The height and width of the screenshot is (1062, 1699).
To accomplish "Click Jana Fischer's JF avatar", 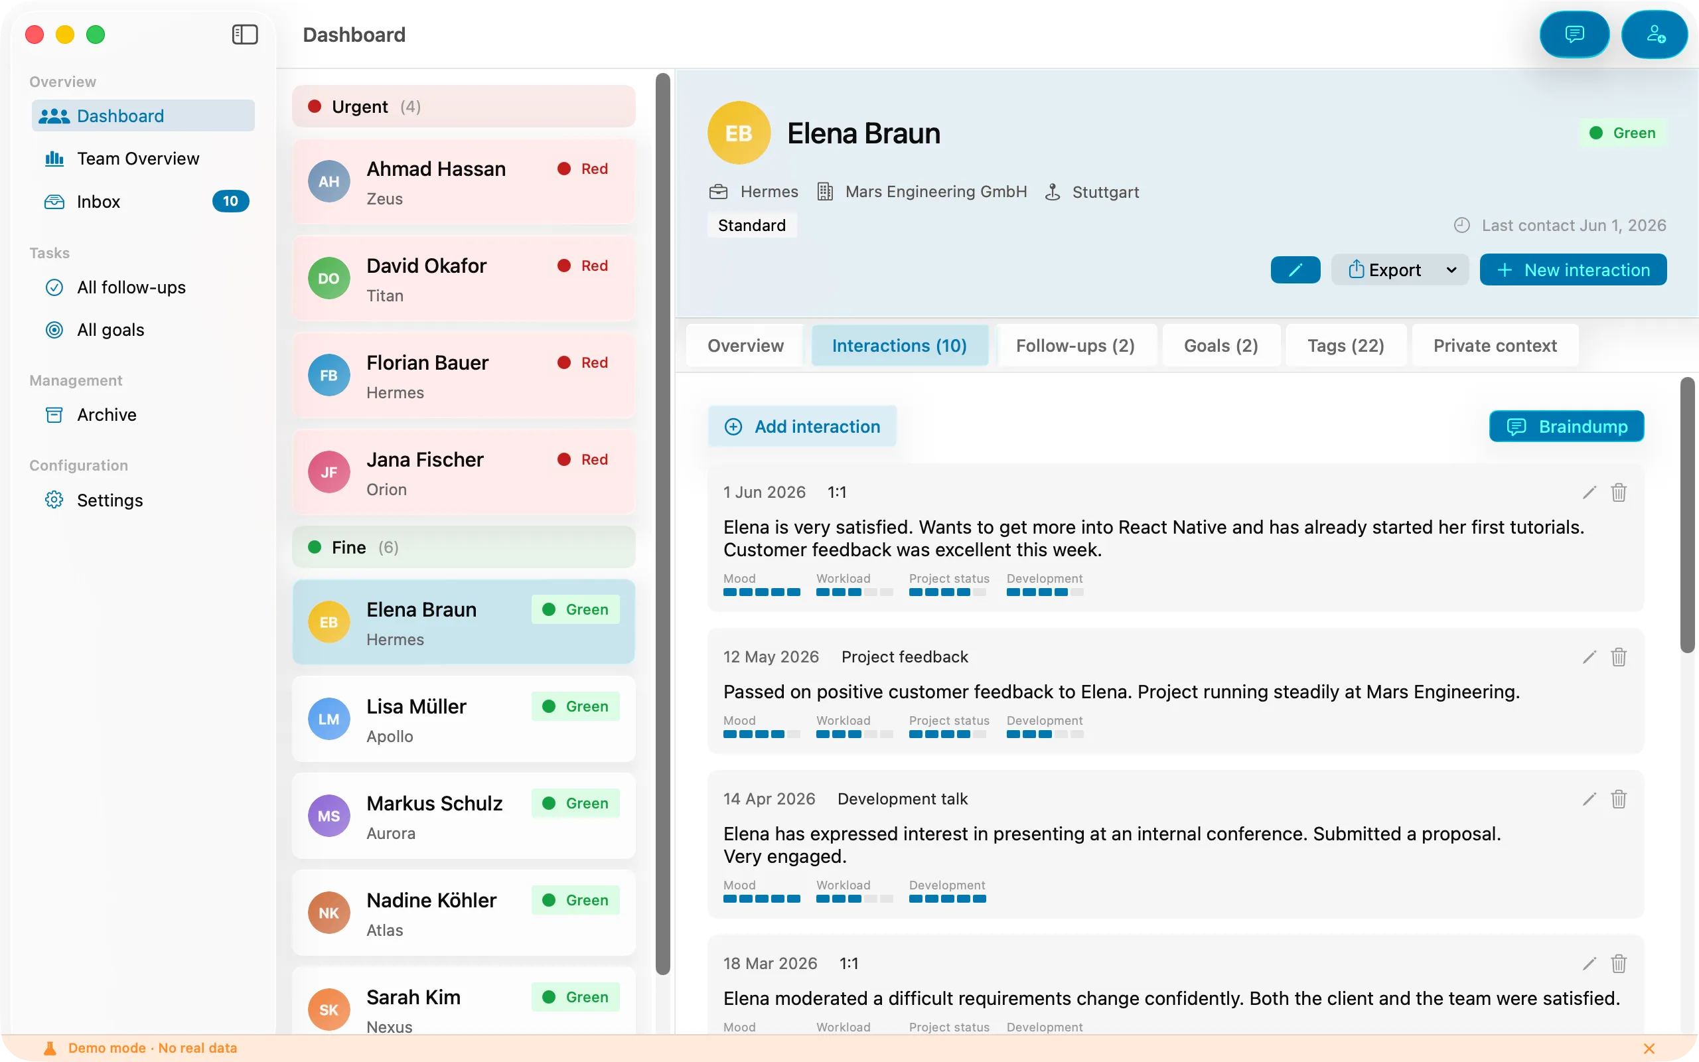I will [x=329, y=472].
